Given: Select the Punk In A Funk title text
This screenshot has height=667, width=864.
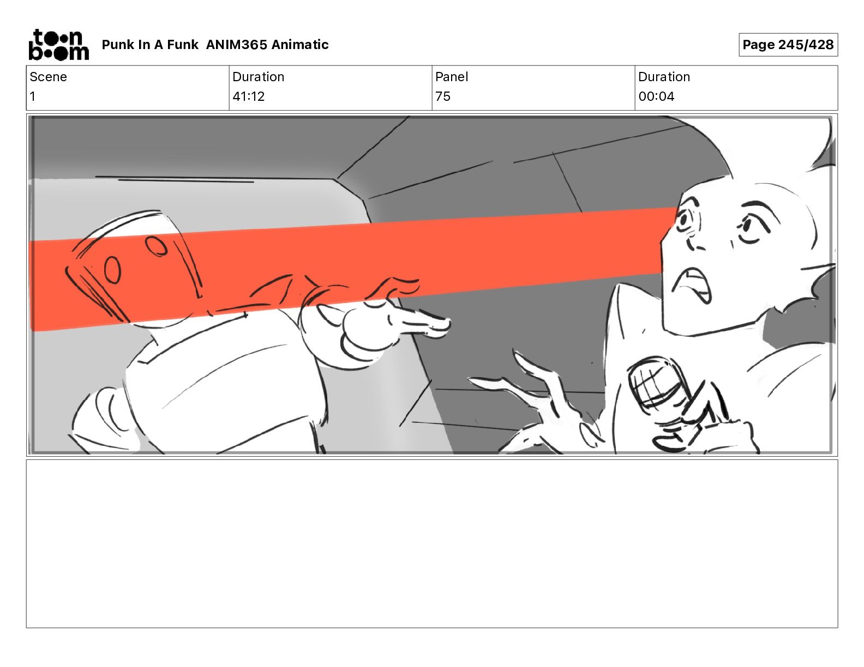Looking at the screenshot, I should (150, 45).
